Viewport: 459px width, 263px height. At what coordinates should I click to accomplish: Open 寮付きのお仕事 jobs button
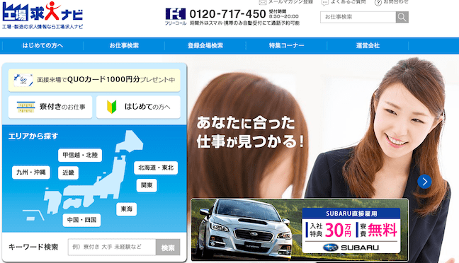[50, 107]
